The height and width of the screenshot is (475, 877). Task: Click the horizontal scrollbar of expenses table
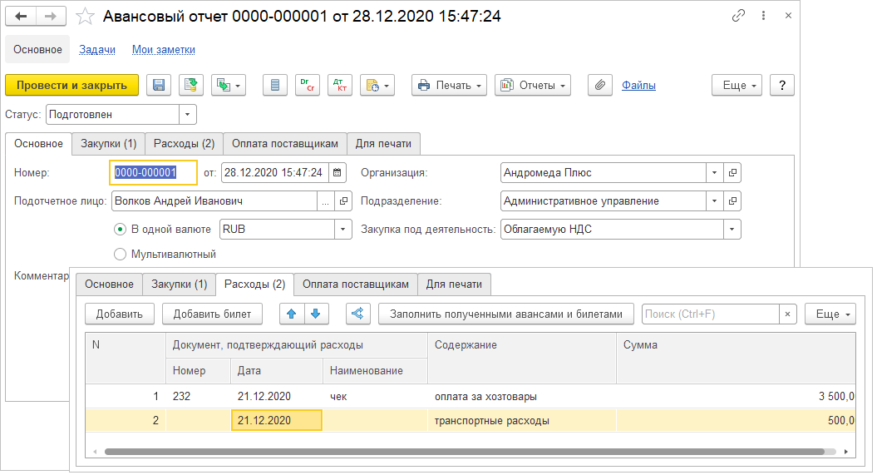click(x=464, y=452)
